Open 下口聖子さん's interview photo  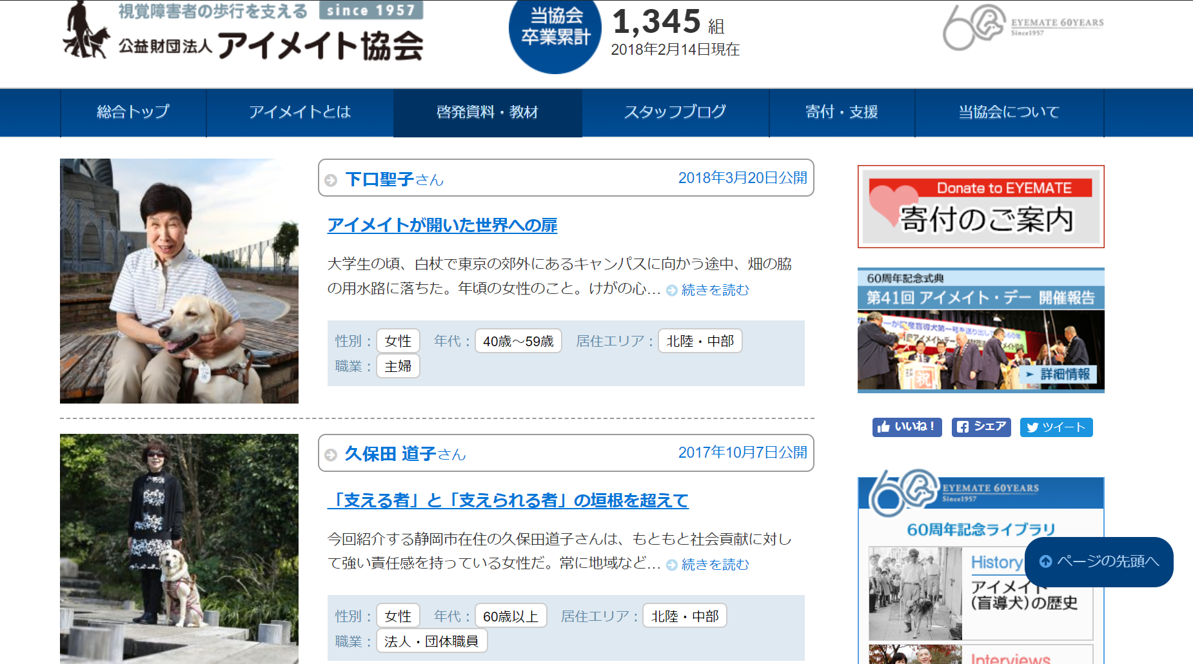tap(179, 281)
